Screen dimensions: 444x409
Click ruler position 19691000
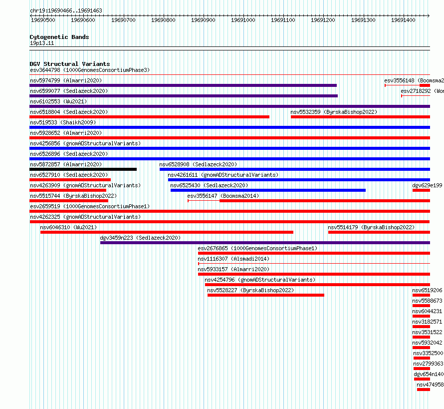click(x=243, y=20)
